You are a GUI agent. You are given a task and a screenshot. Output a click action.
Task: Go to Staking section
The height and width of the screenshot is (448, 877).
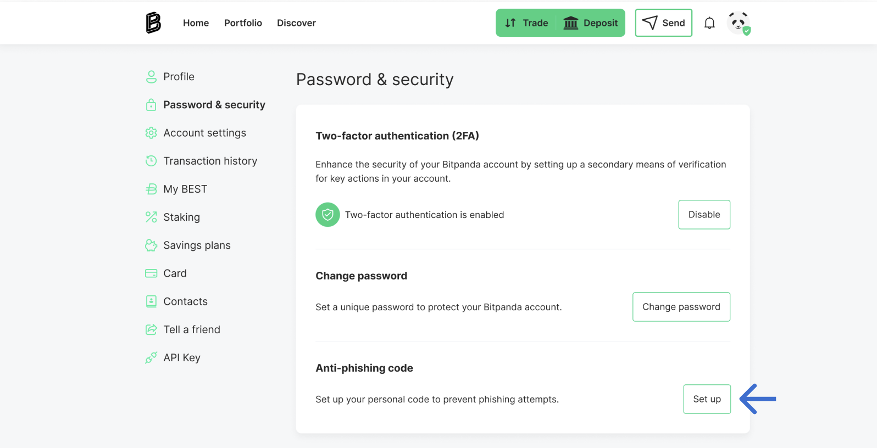182,217
